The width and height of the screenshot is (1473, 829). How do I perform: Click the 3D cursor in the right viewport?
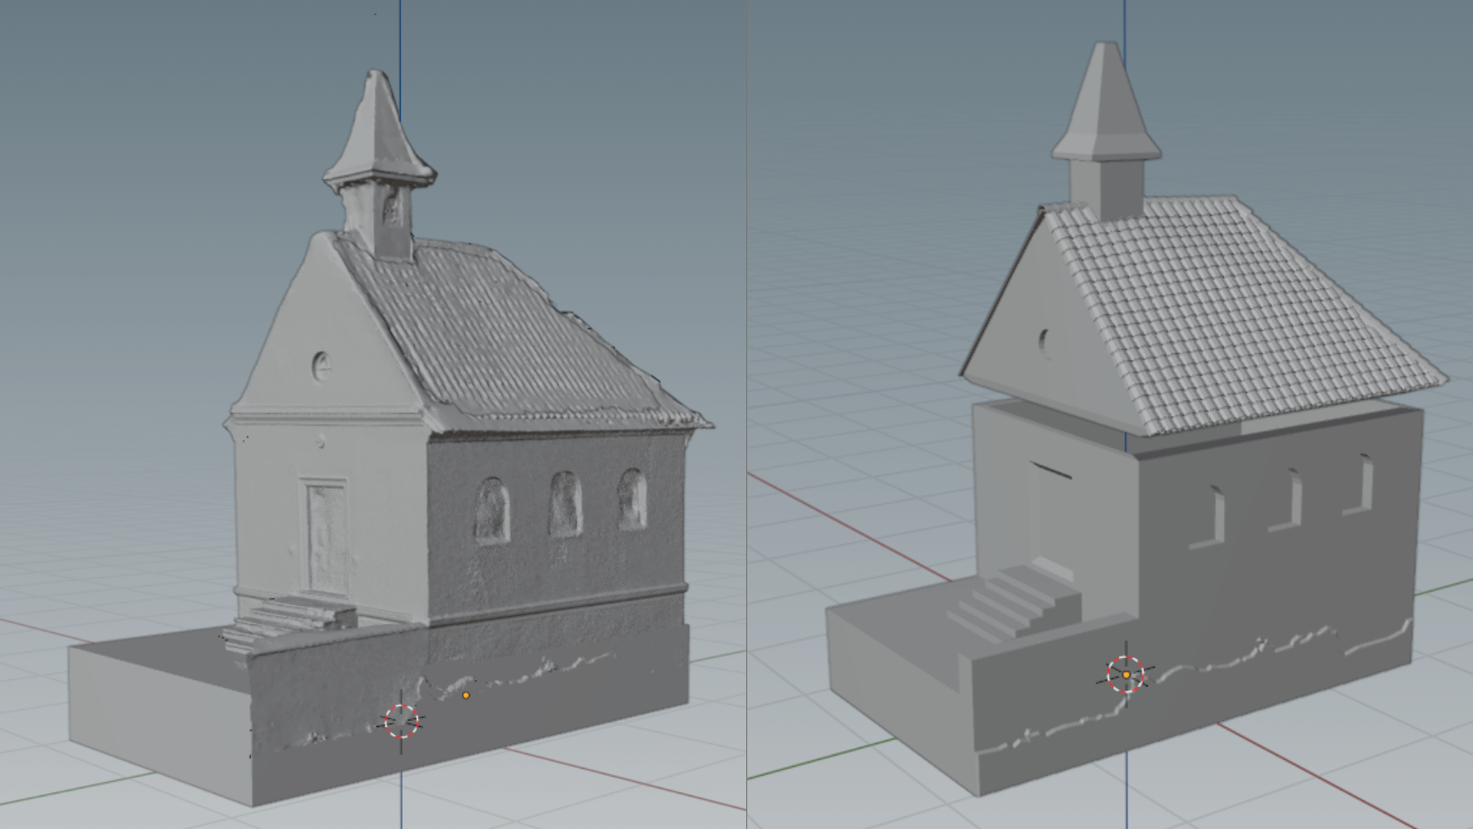1125,675
